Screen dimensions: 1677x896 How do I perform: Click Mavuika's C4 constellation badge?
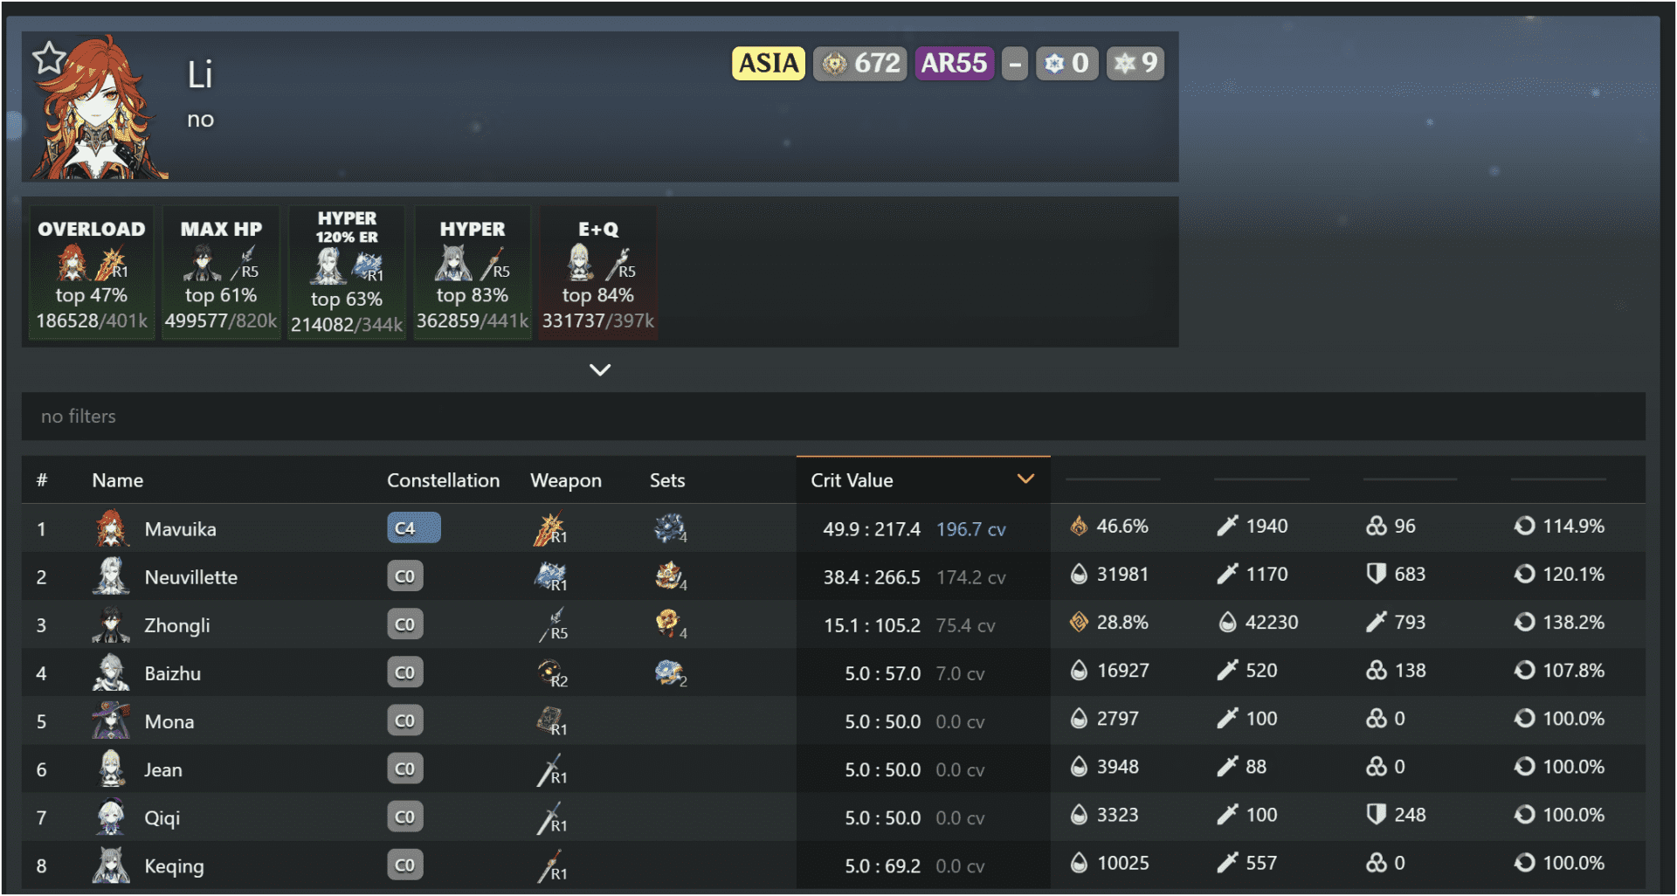point(414,528)
